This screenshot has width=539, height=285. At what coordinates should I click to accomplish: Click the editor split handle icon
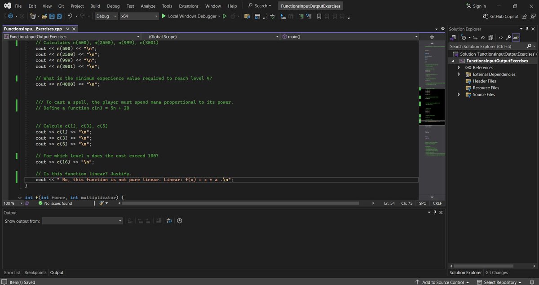click(432, 36)
